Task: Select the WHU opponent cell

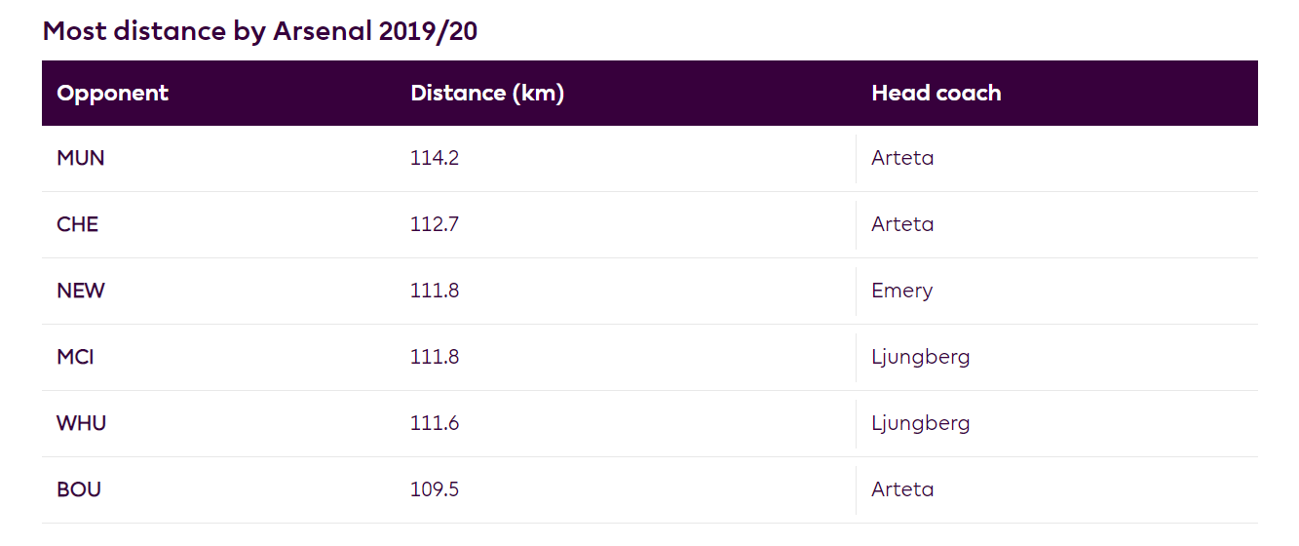Action: coord(82,423)
